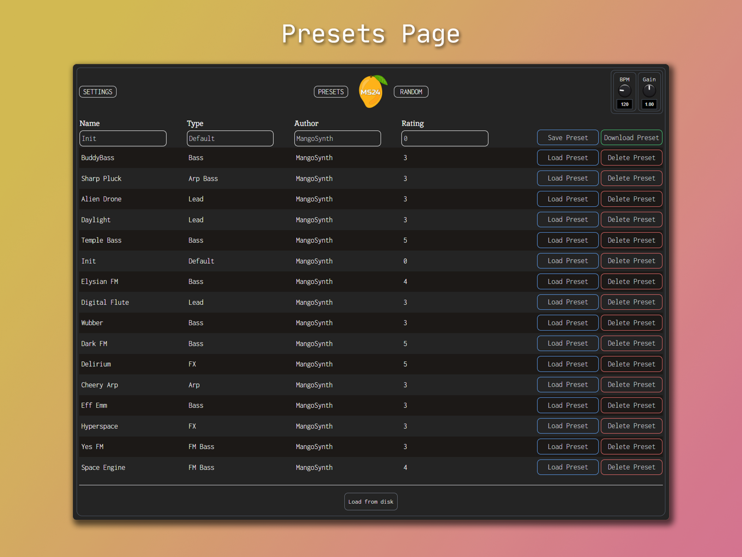Viewport: 742px width, 557px height.
Task: Open the SETTINGS page
Action: point(98,92)
